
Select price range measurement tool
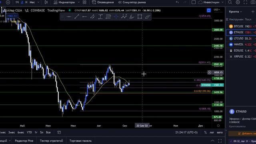click(x=100, y=17)
